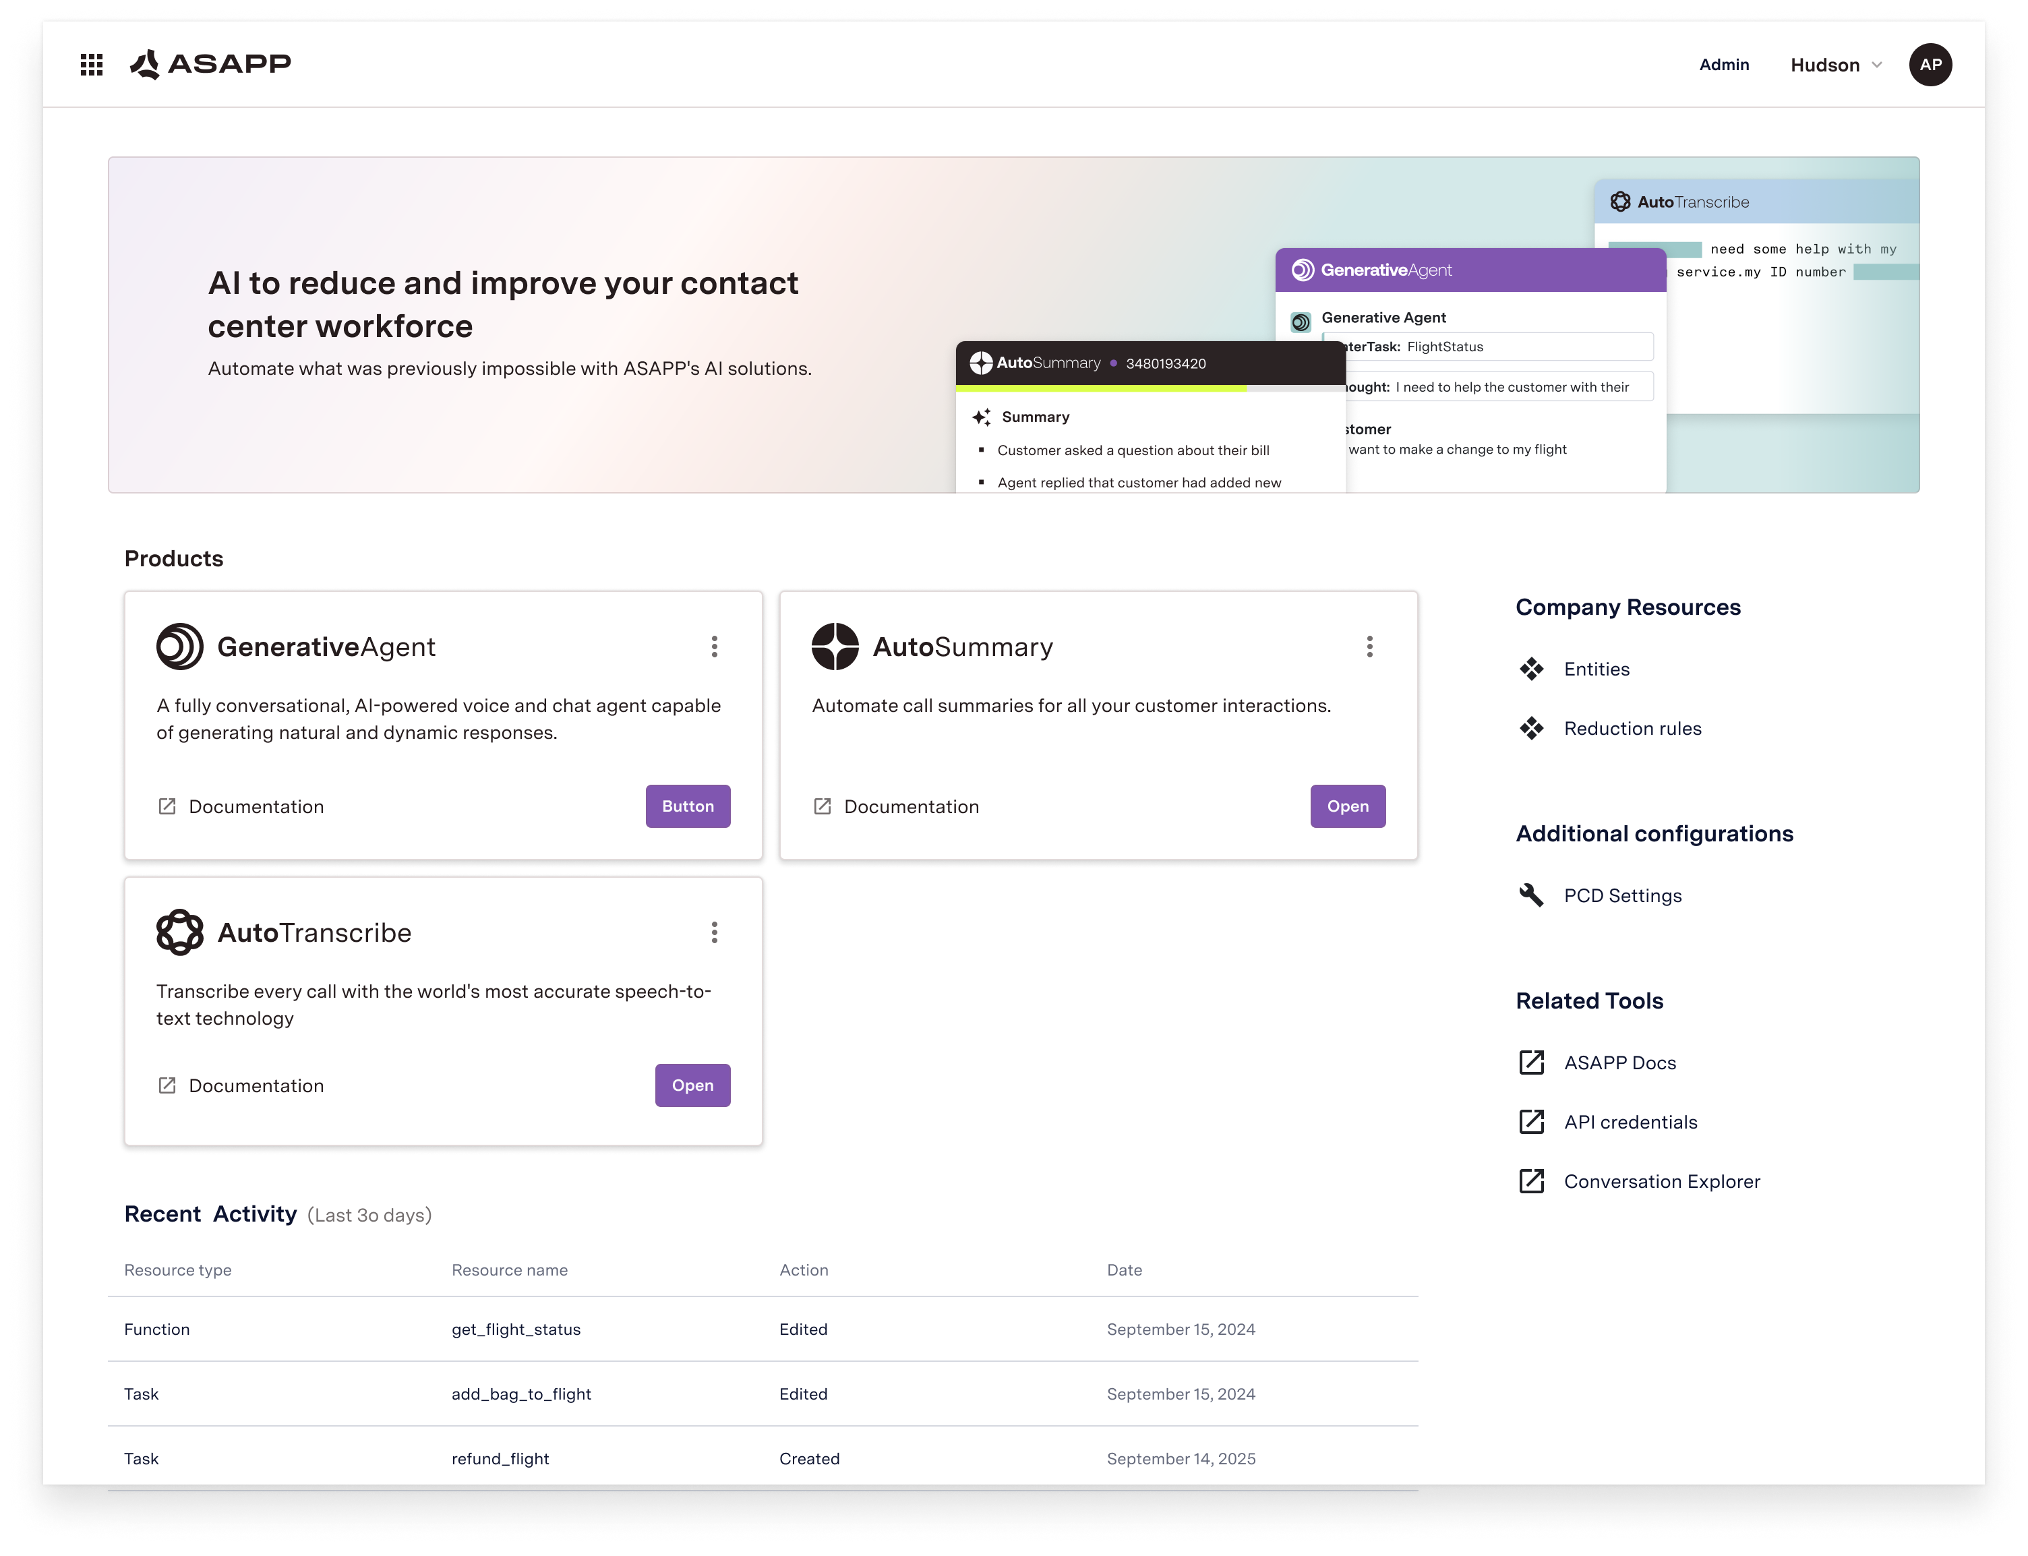2028x1556 pixels.
Task: Open ASAPP Docs related tool
Action: tap(1619, 1063)
